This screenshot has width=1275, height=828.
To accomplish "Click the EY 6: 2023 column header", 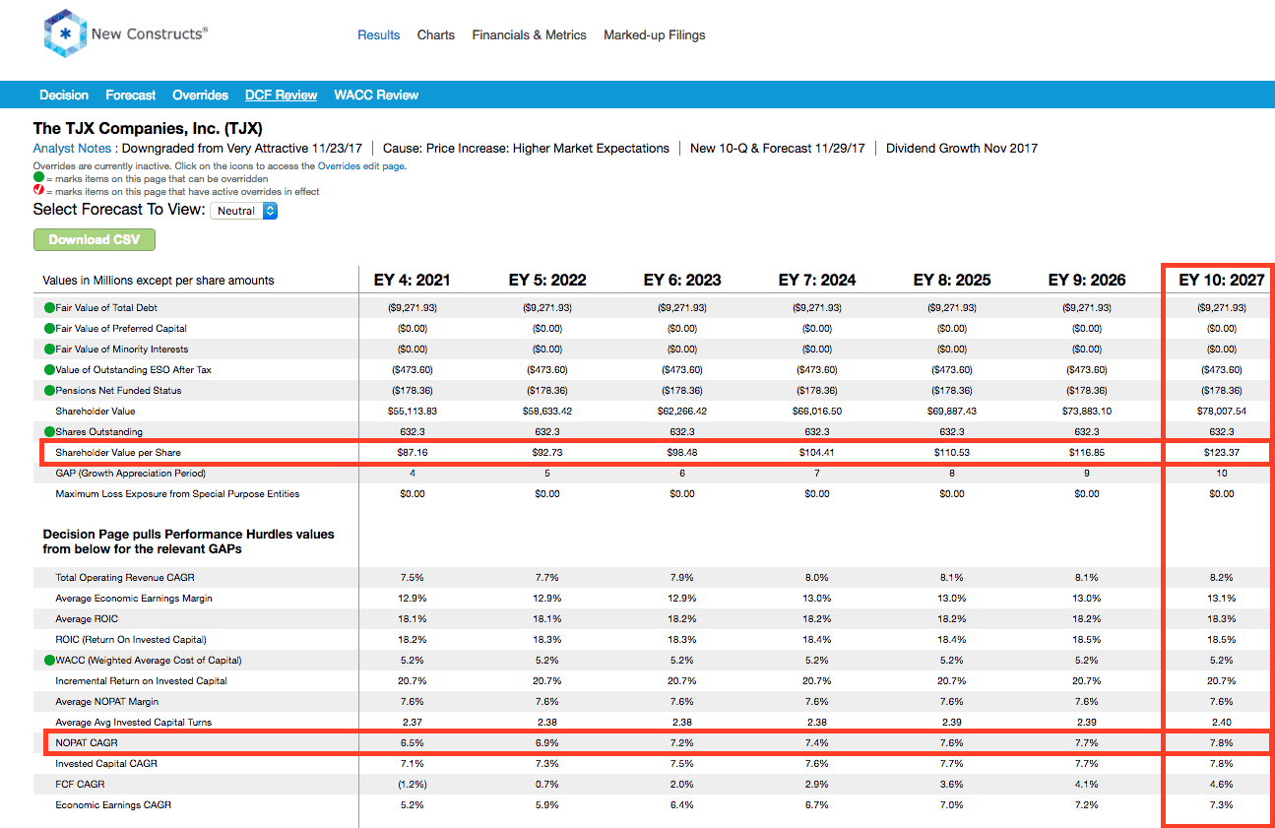I will point(682,281).
